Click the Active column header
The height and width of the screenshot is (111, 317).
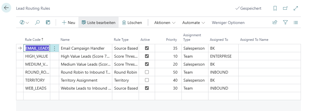145,40
